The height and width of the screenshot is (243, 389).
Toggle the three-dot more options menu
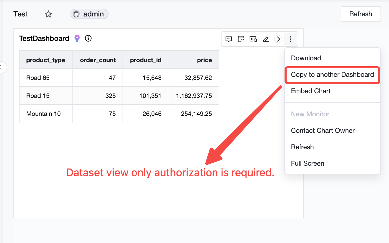pyautogui.click(x=290, y=39)
